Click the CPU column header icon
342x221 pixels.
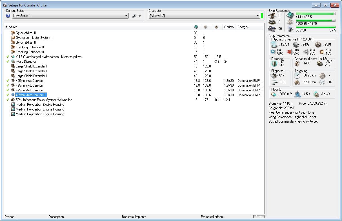[196, 27]
